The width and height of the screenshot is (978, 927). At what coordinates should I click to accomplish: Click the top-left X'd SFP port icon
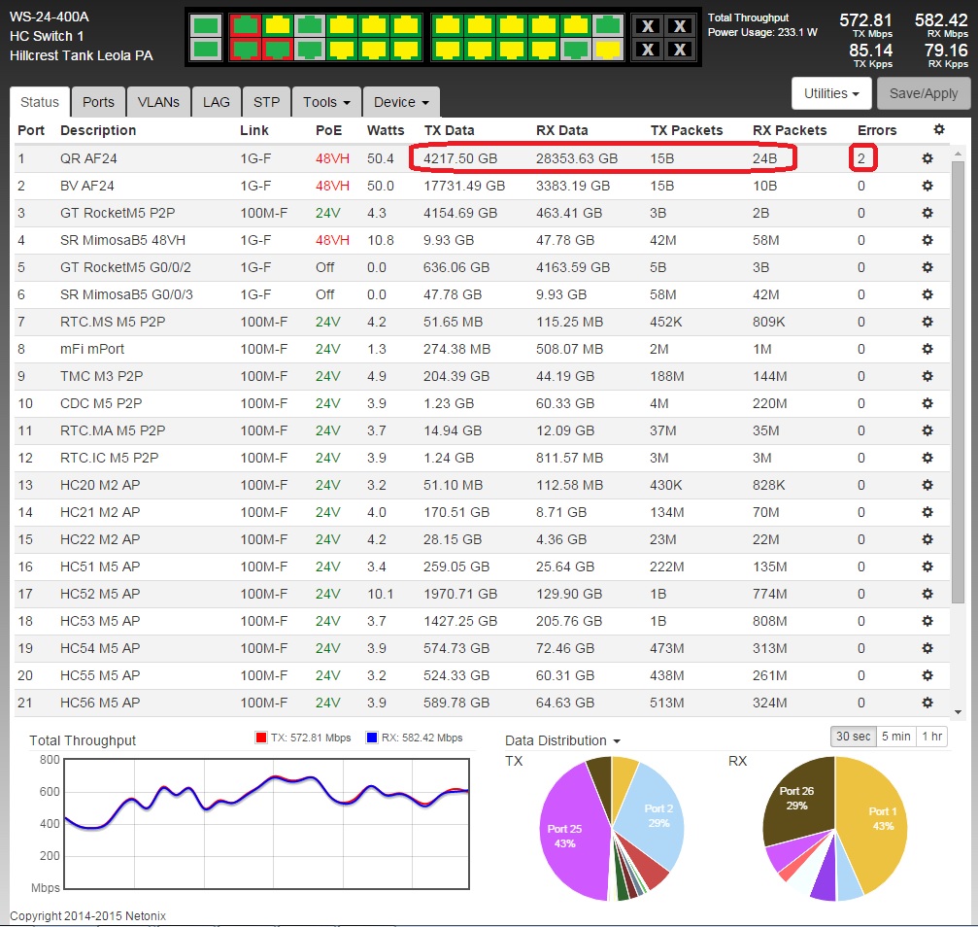(x=649, y=26)
